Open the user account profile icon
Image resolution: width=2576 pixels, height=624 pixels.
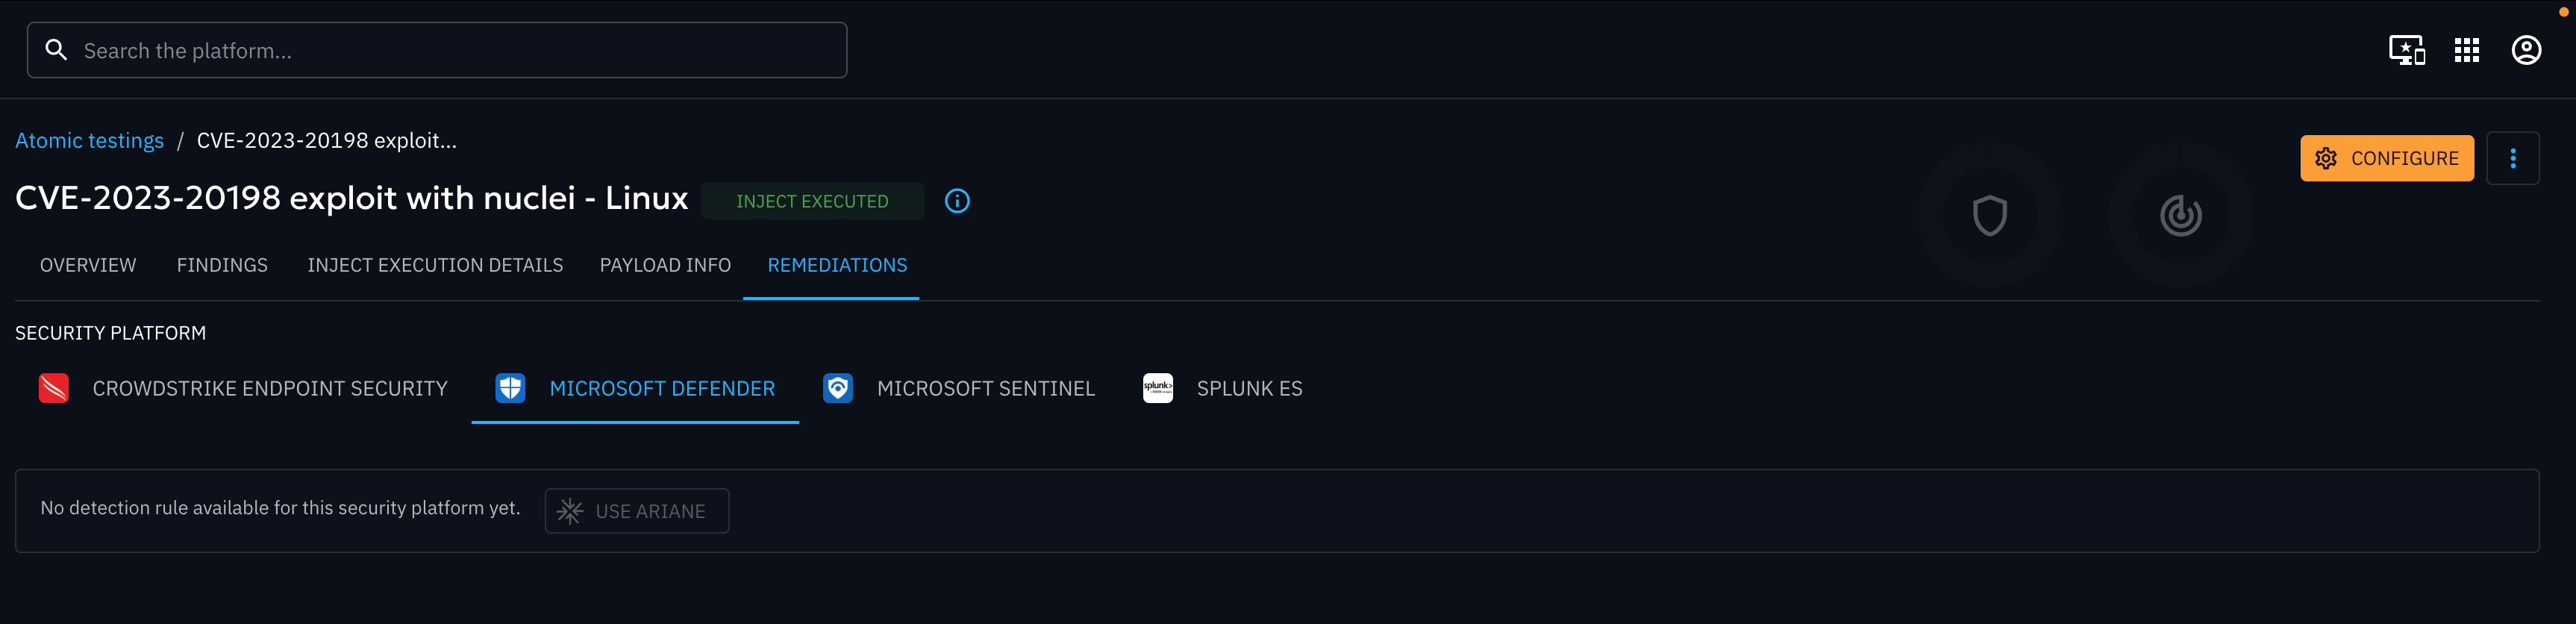[2526, 50]
